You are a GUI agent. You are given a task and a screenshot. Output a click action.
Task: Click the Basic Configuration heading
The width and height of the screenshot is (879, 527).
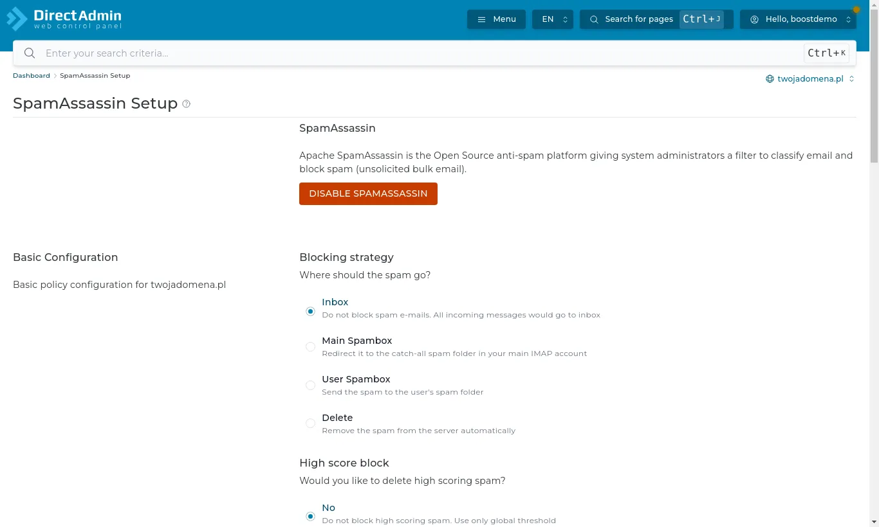coord(66,257)
